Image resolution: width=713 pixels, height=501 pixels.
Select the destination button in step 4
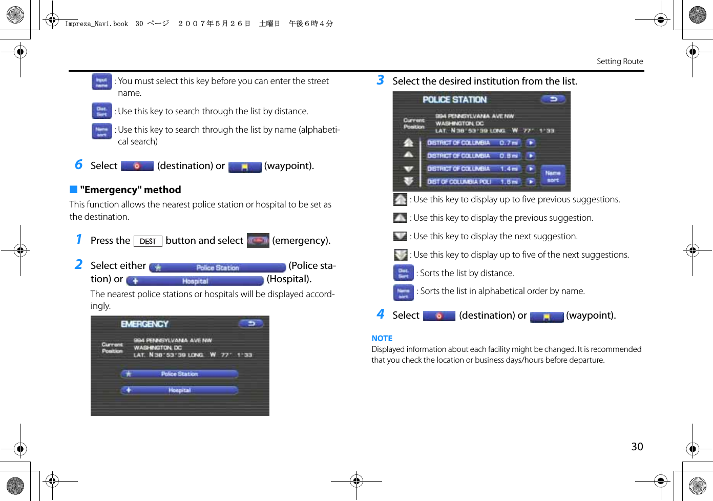439,316
